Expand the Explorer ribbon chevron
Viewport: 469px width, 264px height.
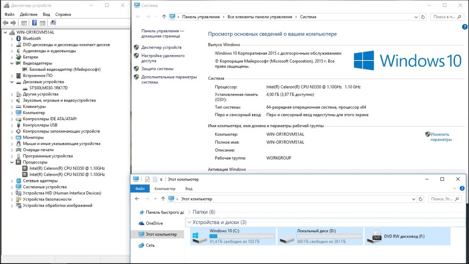pyautogui.click(x=455, y=188)
